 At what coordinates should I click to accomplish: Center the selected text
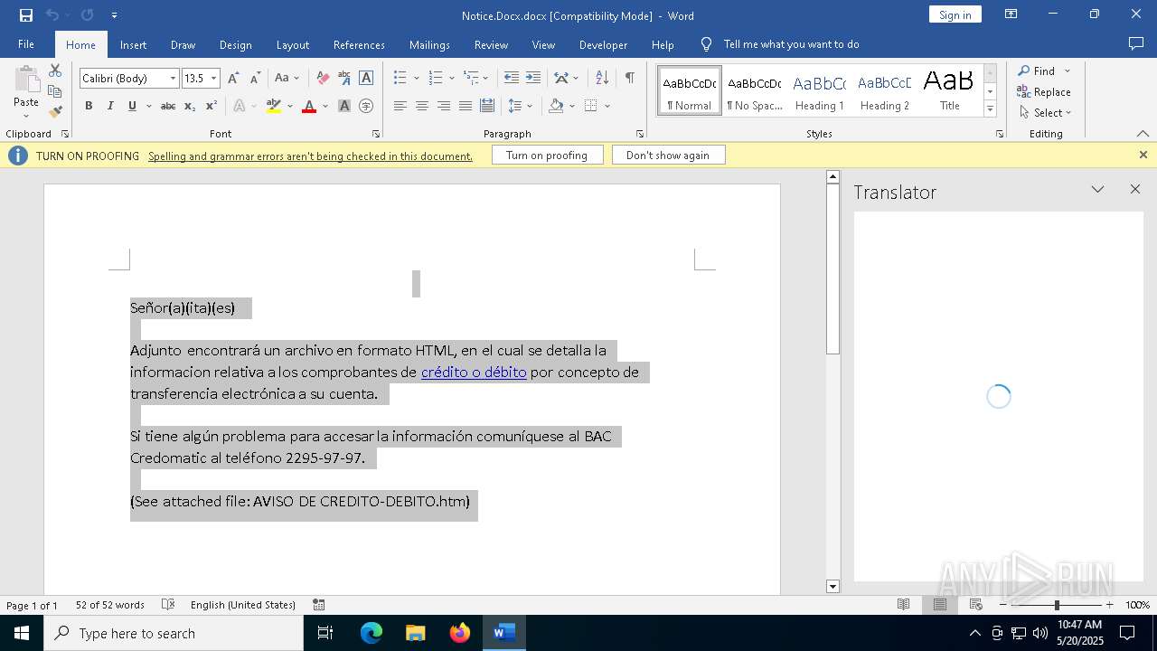(421, 106)
